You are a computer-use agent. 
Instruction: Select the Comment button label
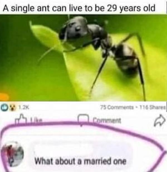click(x=107, y=120)
